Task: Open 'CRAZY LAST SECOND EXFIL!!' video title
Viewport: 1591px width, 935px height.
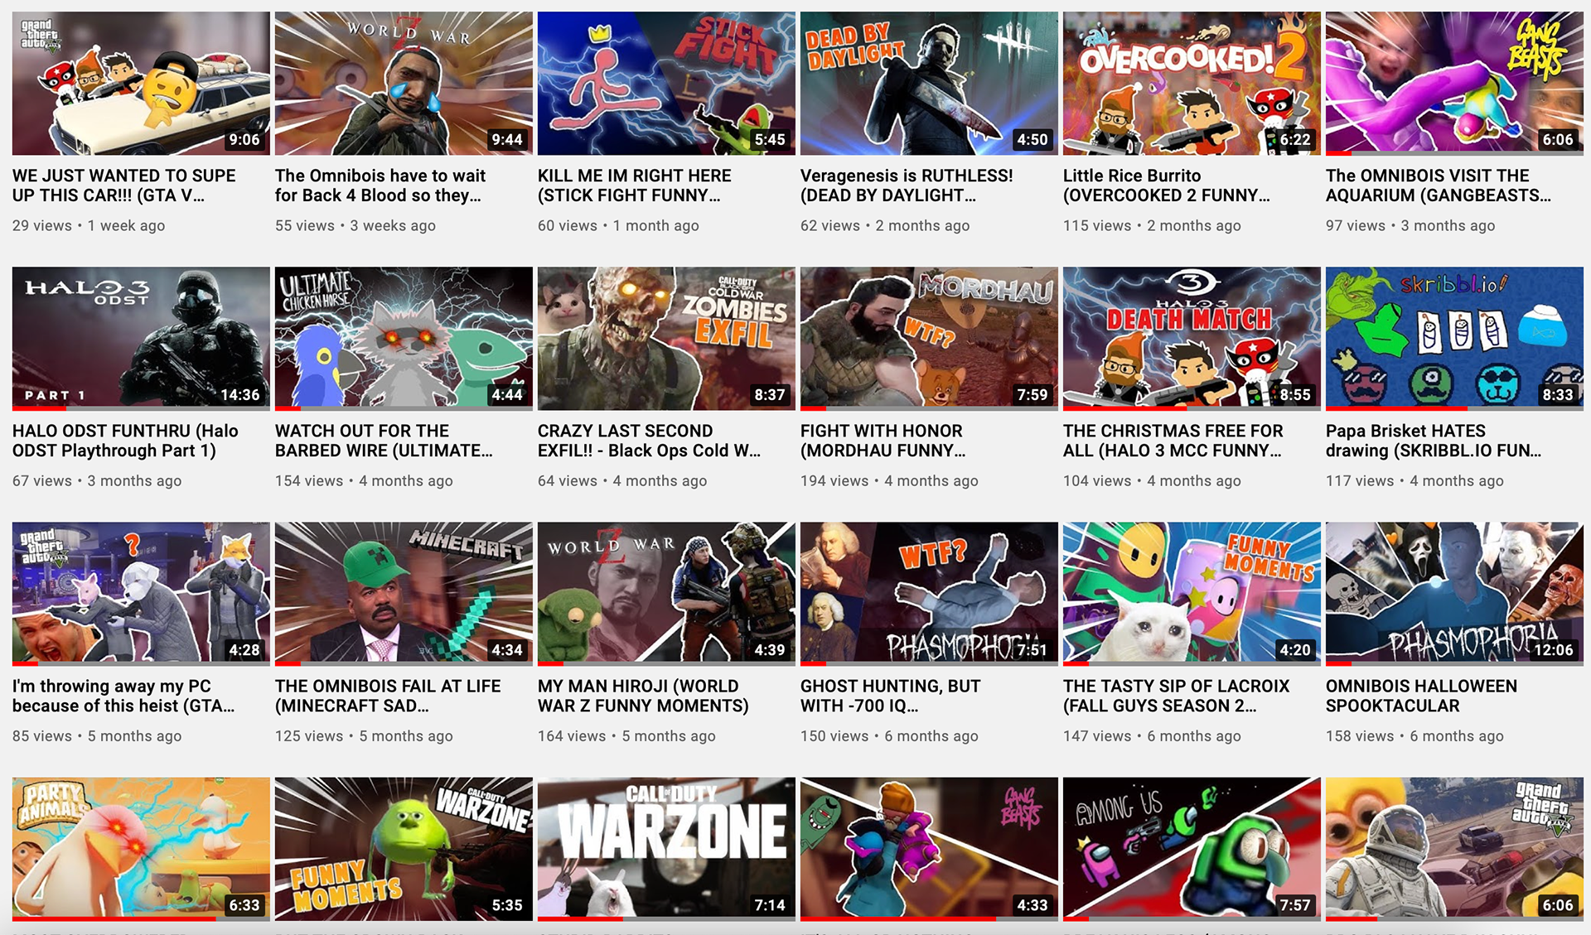Action: pyautogui.click(x=649, y=441)
